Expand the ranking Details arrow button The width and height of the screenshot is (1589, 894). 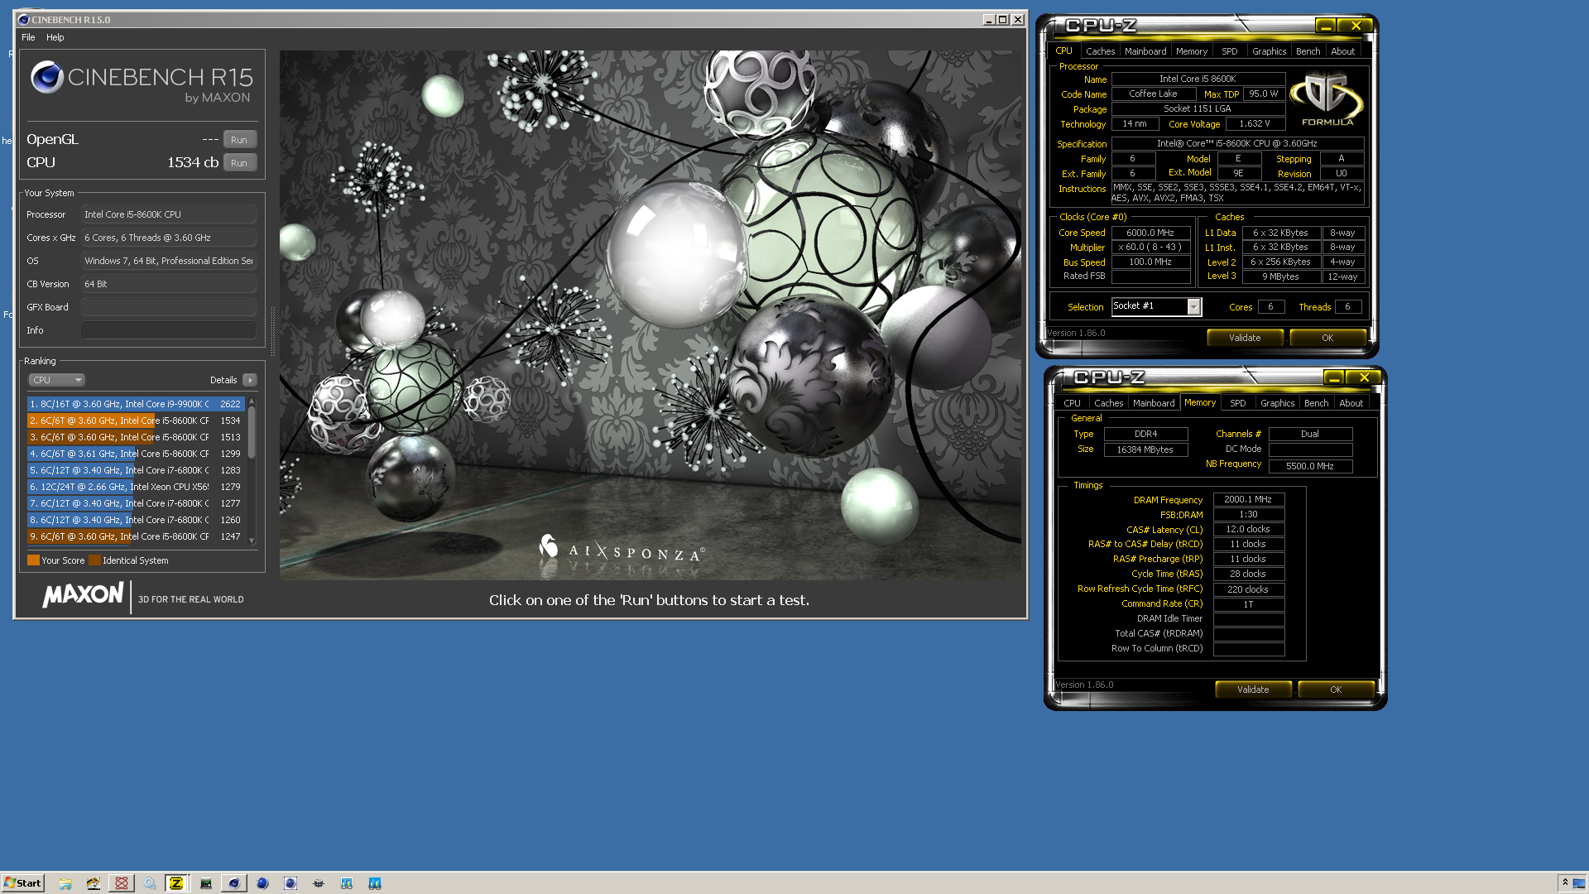coord(250,380)
